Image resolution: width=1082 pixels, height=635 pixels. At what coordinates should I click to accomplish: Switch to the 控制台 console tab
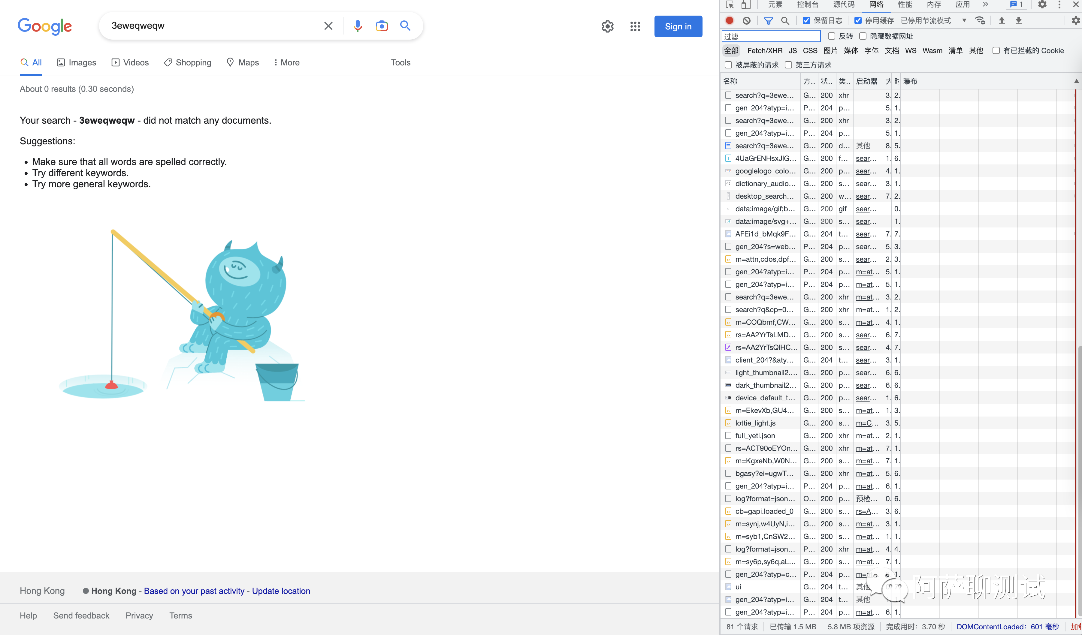pos(807,5)
